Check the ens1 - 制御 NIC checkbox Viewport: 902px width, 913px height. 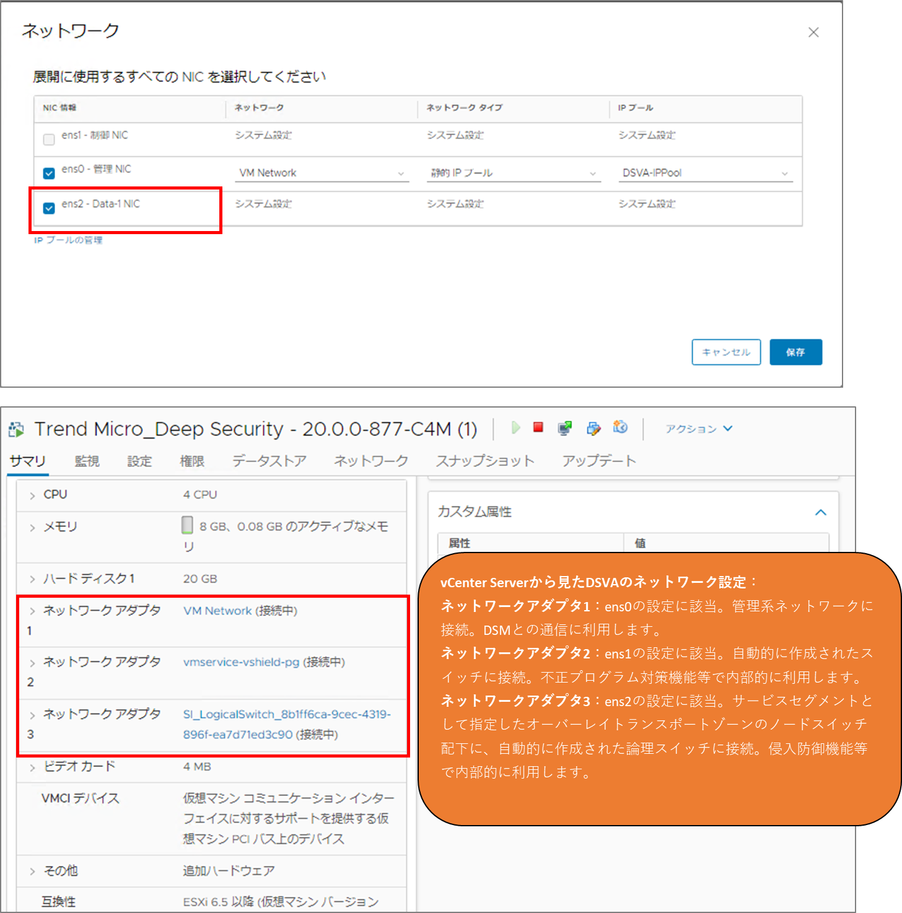click(49, 139)
